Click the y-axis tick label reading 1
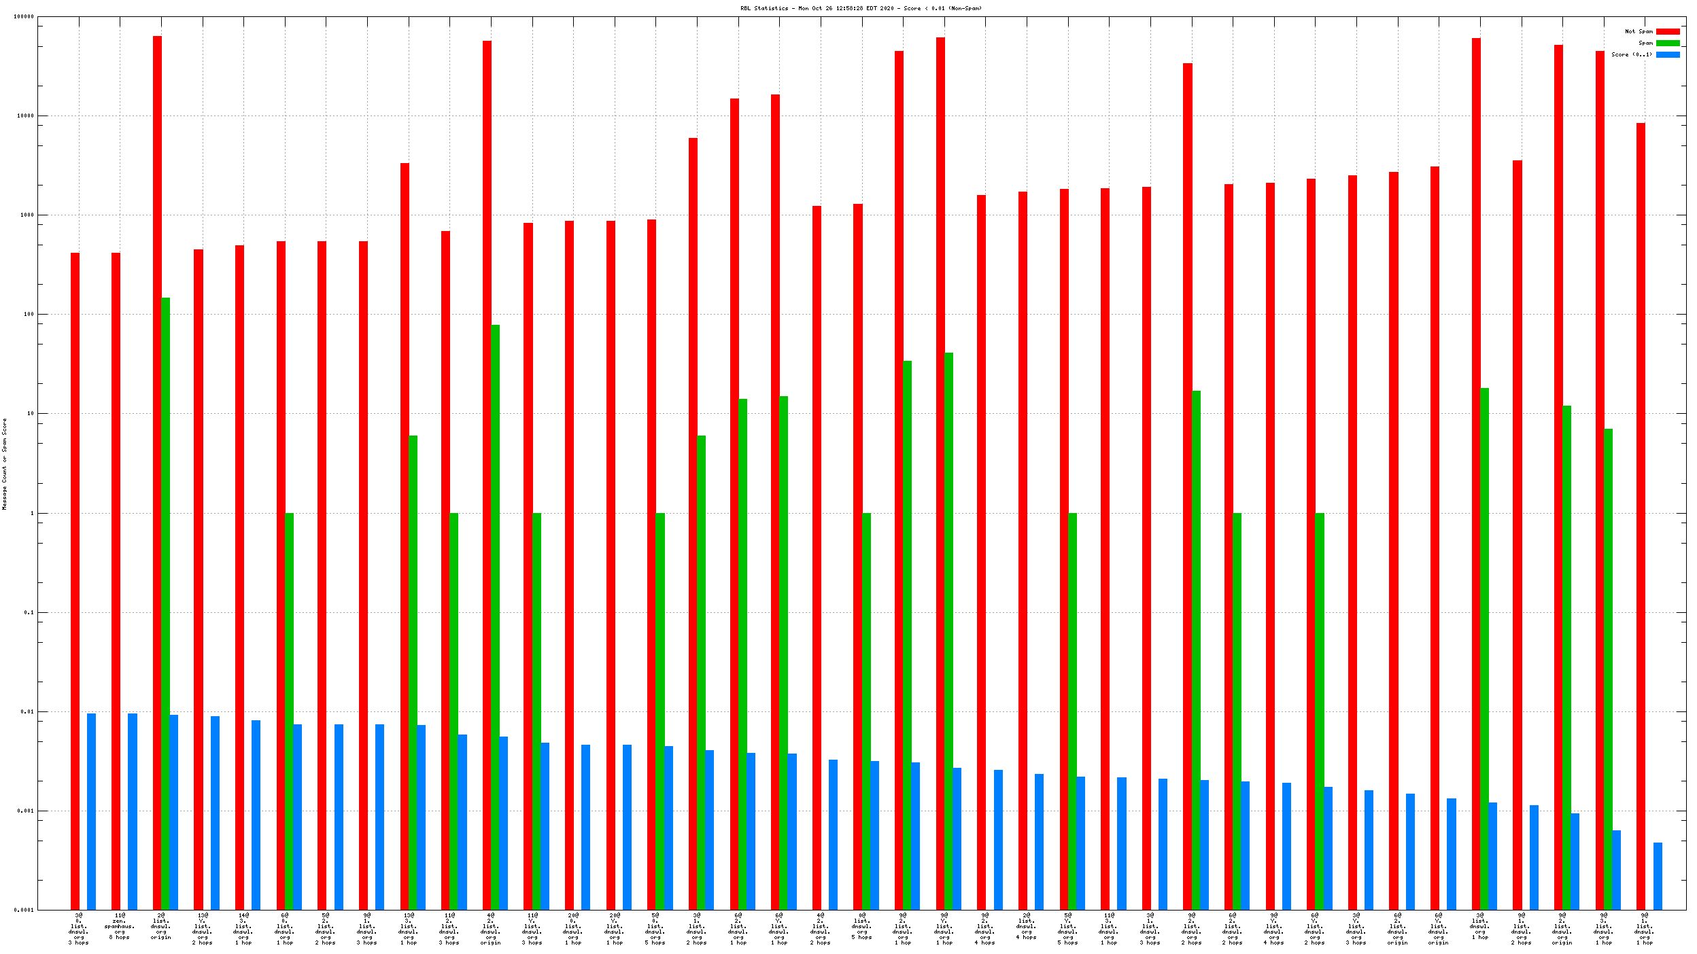The width and height of the screenshot is (1697, 954). [x=31, y=513]
